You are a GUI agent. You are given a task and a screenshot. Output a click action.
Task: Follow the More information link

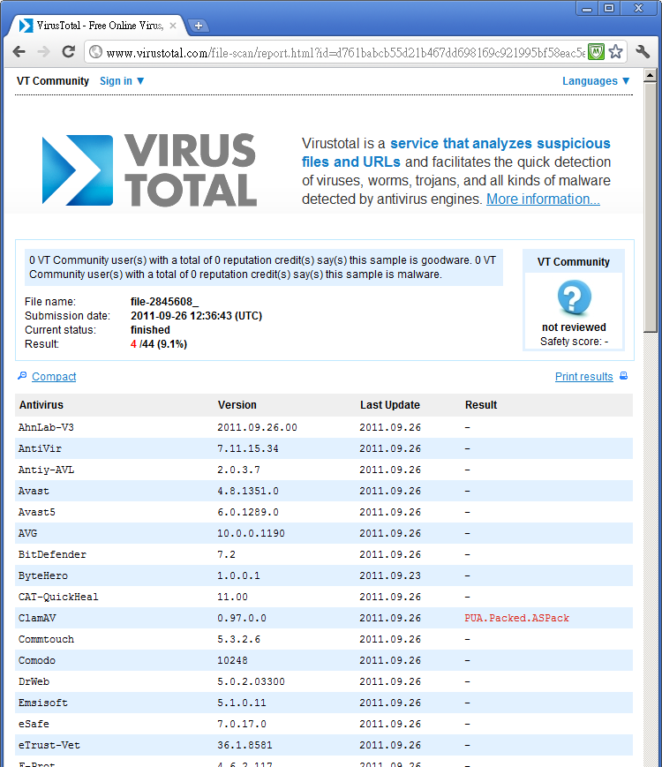[x=543, y=199]
